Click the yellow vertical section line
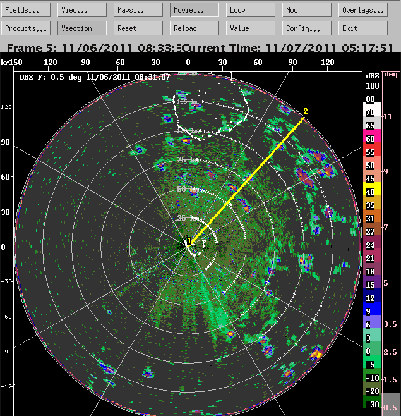 coord(247,181)
